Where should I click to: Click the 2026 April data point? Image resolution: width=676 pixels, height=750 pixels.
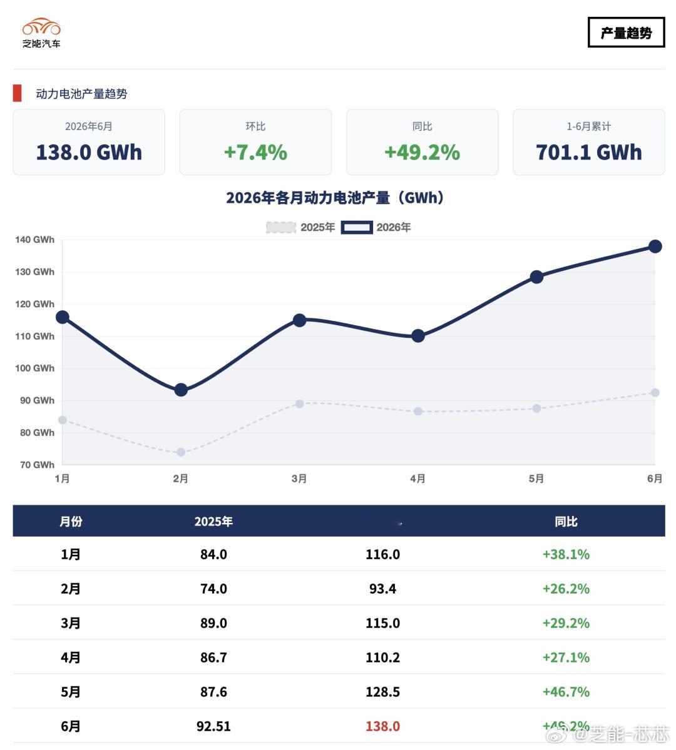point(418,336)
